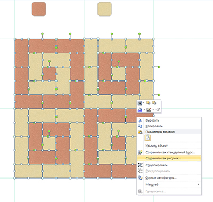Click the line color pen icon
This screenshot has height=202, width=213.
(149, 110)
